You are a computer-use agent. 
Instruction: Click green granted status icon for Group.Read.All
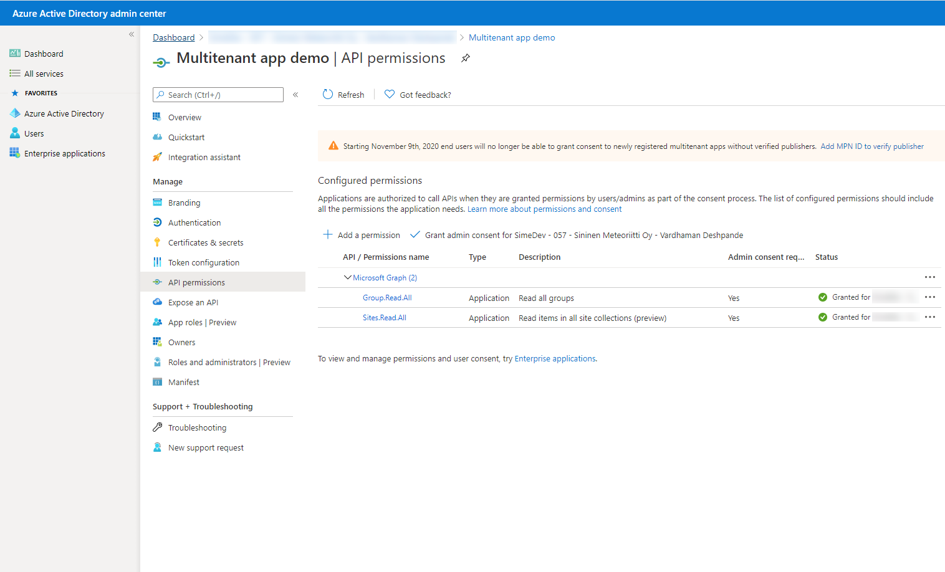tap(823, 297)
